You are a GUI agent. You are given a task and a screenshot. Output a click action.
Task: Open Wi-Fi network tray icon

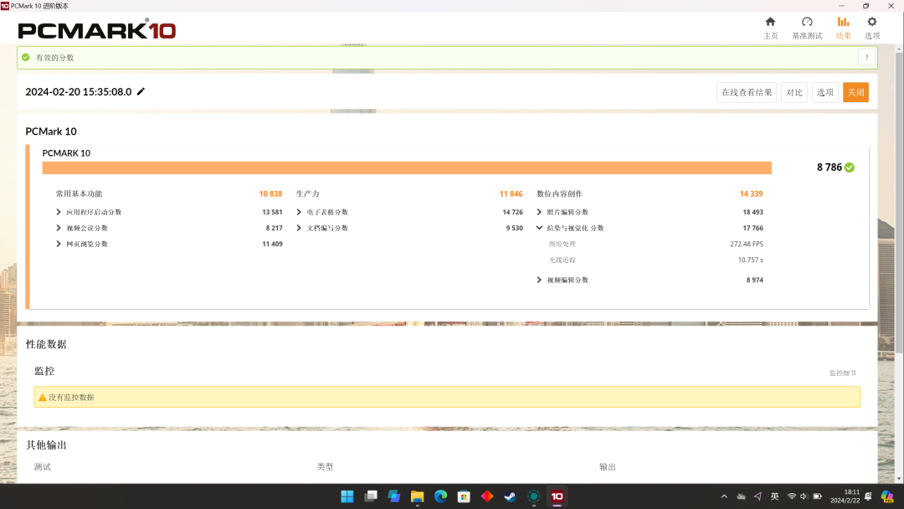tap(792, 496)
